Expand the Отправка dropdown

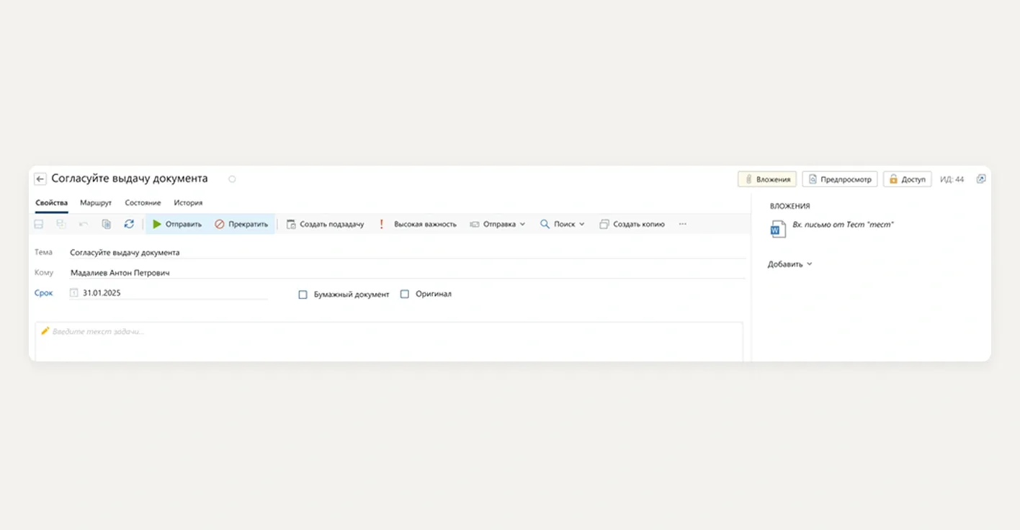498,224
